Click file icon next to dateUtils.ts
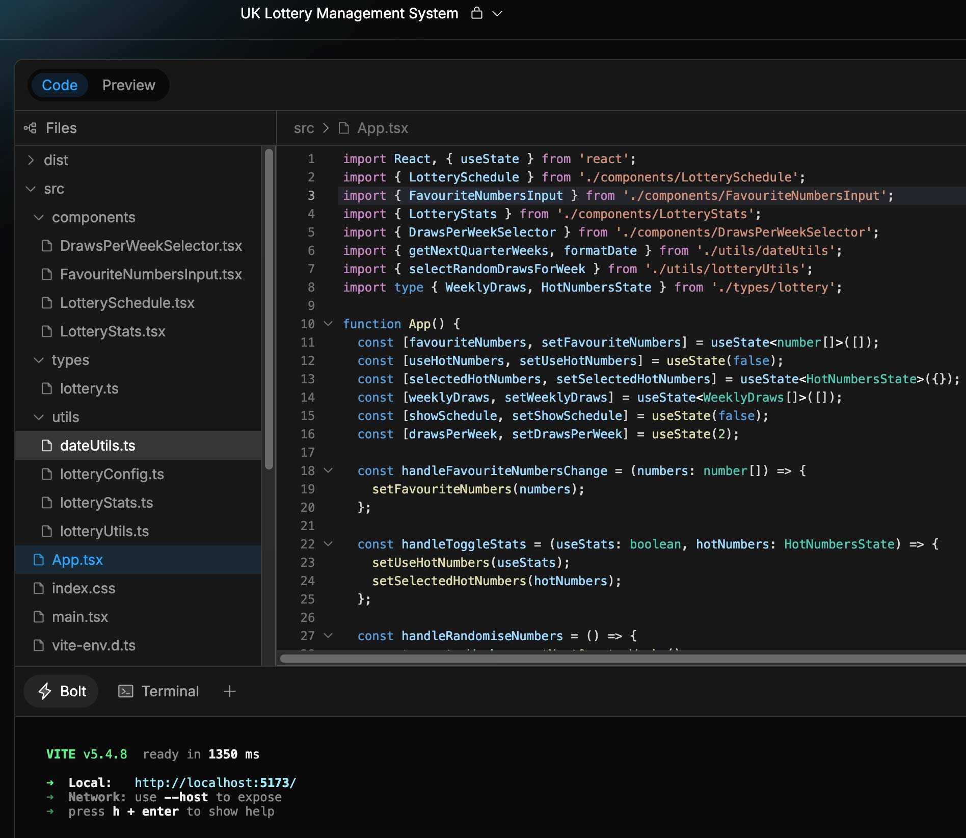The width and height of the screenshot is (966, 838). pos(47,446)
